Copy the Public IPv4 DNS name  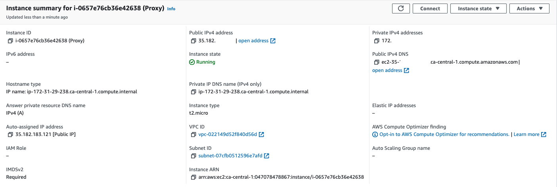[377, 62]
